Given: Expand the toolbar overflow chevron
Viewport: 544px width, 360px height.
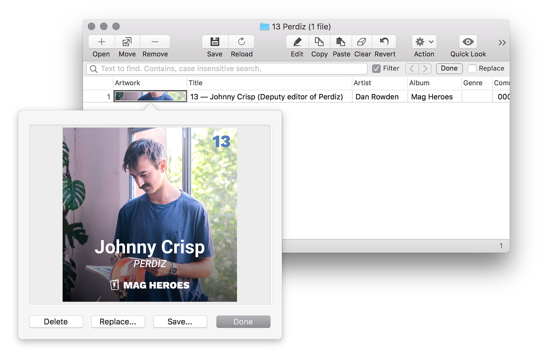Looking at the screenshot, I should point(502,43).
